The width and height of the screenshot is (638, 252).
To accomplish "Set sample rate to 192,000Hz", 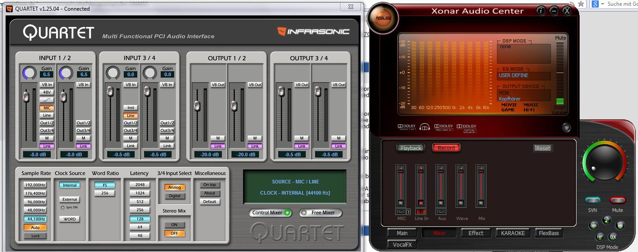I will (35, 185).
